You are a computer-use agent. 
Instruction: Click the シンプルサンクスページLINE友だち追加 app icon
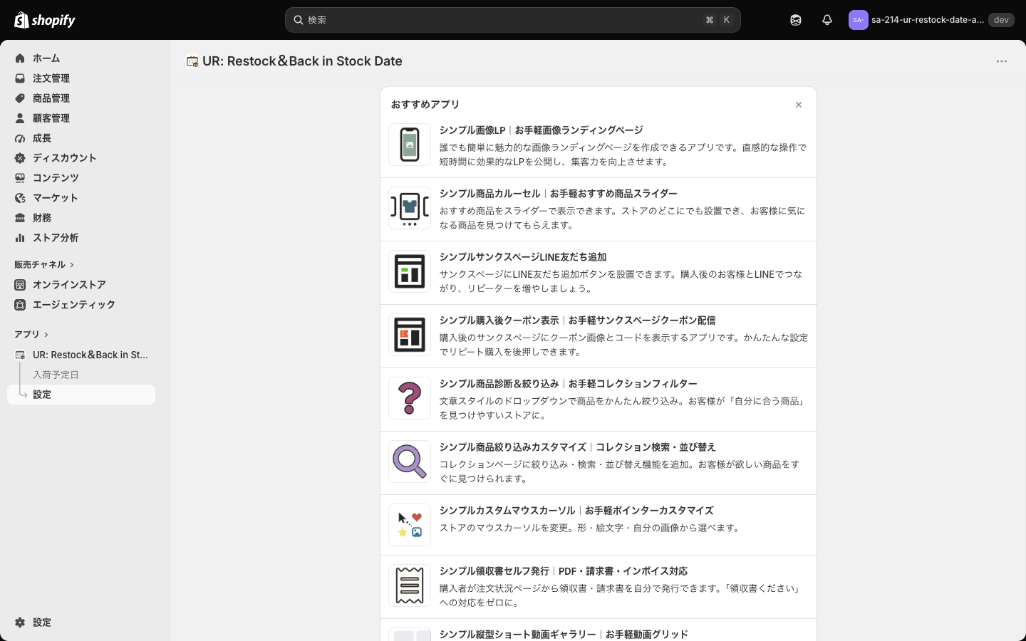[x=410, y=271]
